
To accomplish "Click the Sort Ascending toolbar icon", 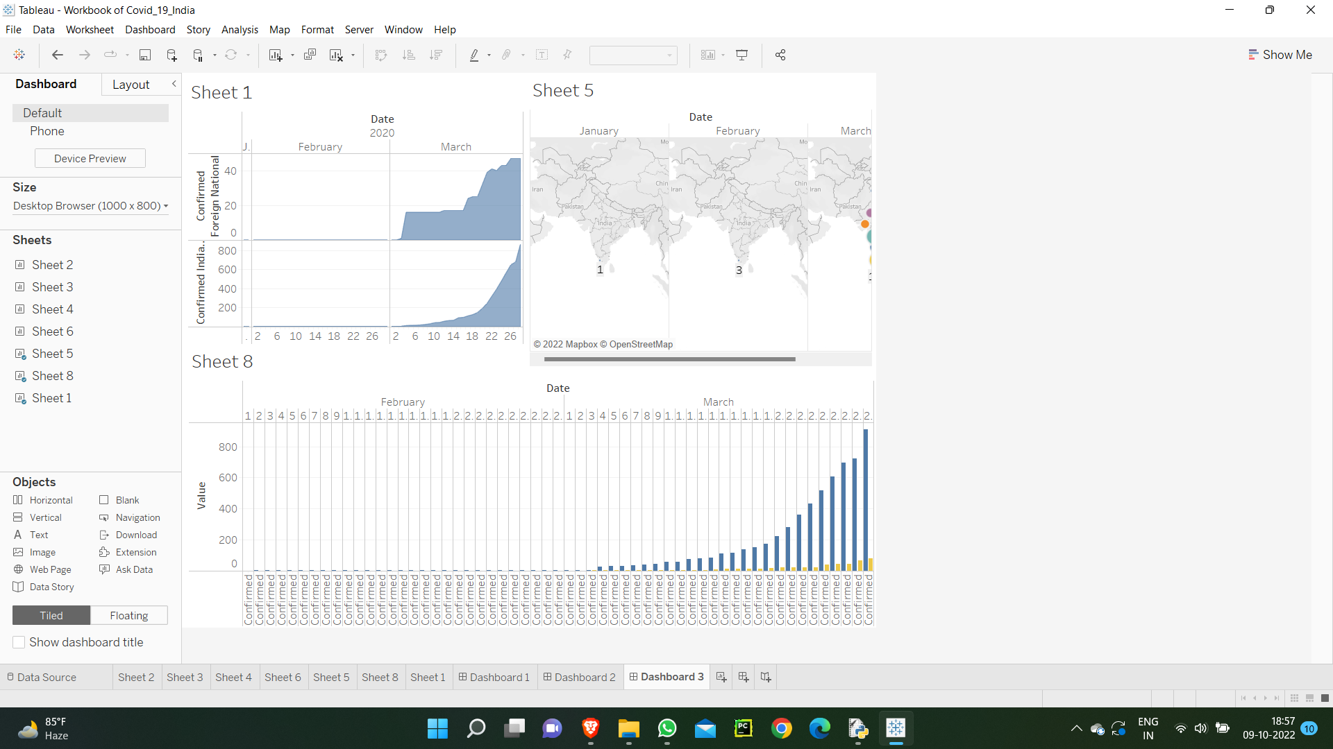I will 409,55.
